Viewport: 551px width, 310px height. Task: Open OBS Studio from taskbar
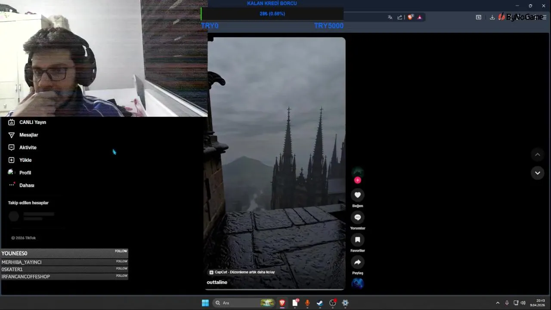[x=332, y=303]
